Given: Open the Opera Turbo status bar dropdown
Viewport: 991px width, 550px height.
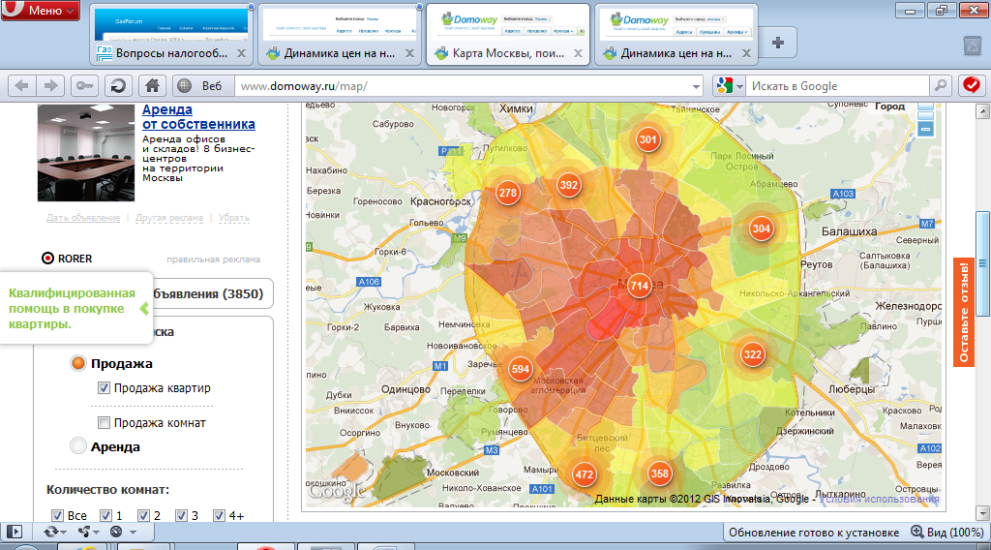Looking at the screenshot, I should (122, 532).
